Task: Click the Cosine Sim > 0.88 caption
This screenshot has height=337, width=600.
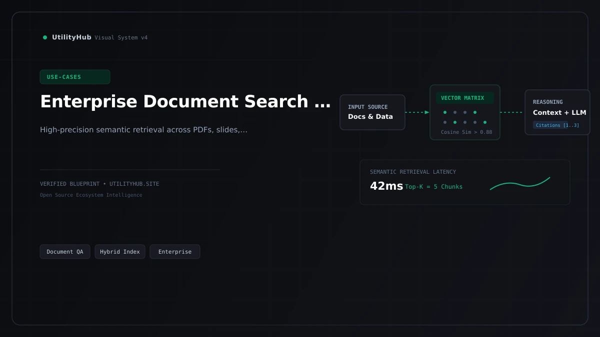Action: [466, 132]
